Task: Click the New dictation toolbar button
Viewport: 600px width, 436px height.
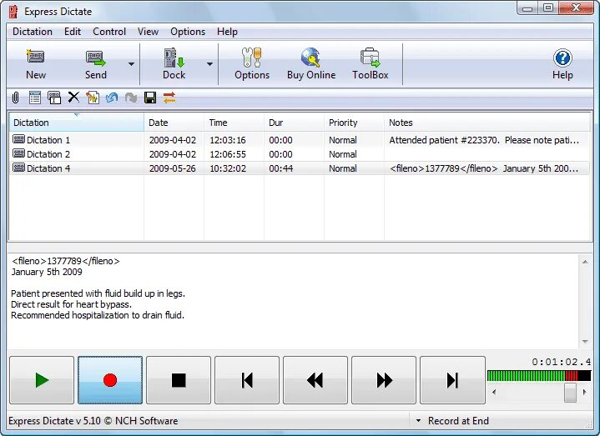Action: coord(36,64)
